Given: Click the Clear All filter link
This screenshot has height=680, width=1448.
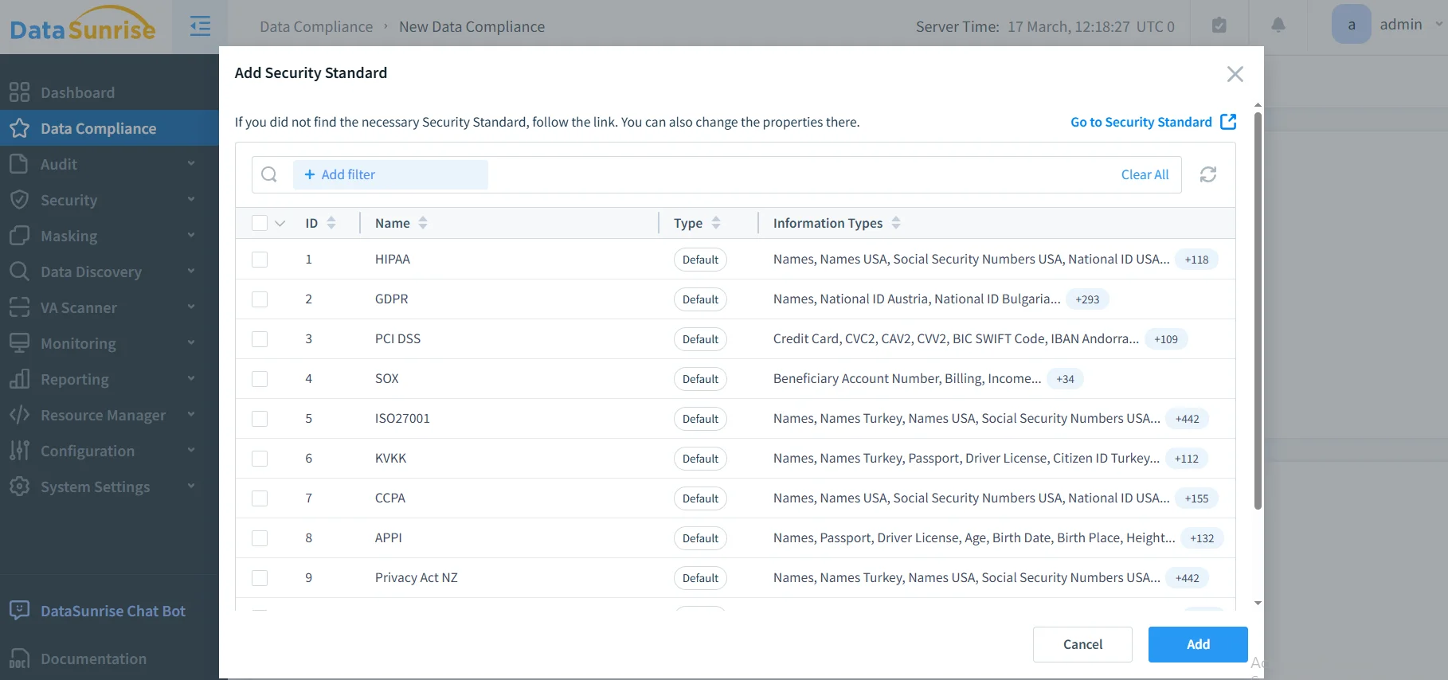Looking at the screenshot, I should click(x=1145, y=174).
